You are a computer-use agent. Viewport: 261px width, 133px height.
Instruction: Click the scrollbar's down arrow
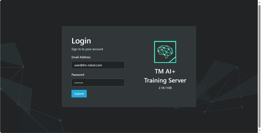point(259,131)
